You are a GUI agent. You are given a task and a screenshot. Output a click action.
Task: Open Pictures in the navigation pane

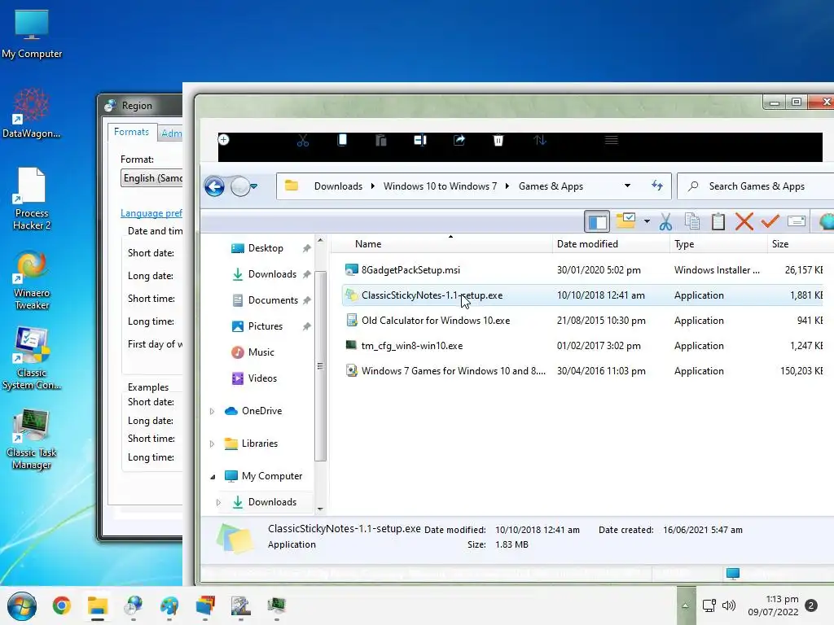click(265, 326)
